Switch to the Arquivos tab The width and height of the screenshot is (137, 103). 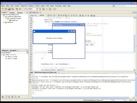click(12, 13)
